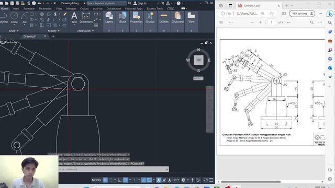The image size is (335, 188).
Task: Select the Rotate tool in Modify panel
Action: point(49,14)
